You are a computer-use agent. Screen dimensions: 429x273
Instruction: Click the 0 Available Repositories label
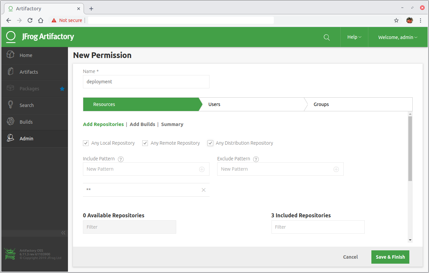(114, 215)
